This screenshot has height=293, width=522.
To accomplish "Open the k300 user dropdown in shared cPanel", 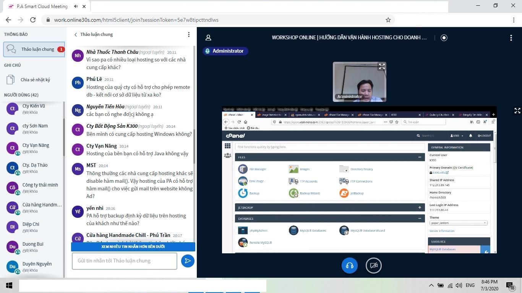I will pos(457,135).
